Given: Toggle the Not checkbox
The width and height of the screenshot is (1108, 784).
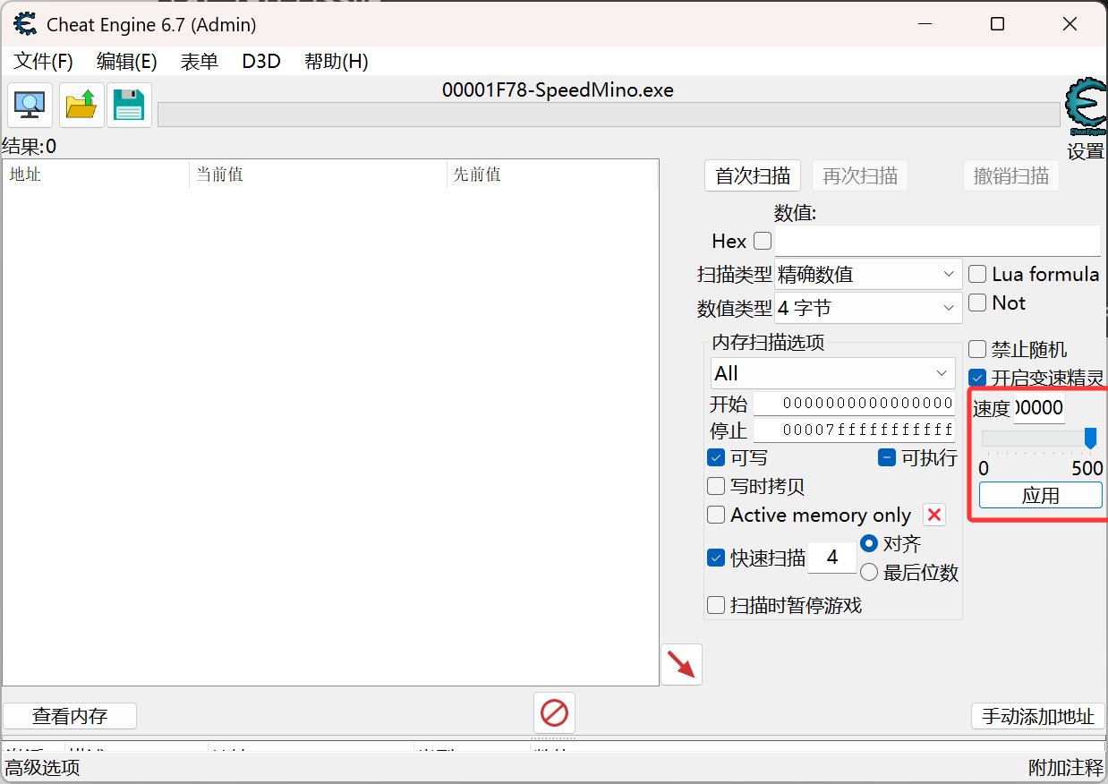Looking at the screenshot, I should tap(977, 303).
